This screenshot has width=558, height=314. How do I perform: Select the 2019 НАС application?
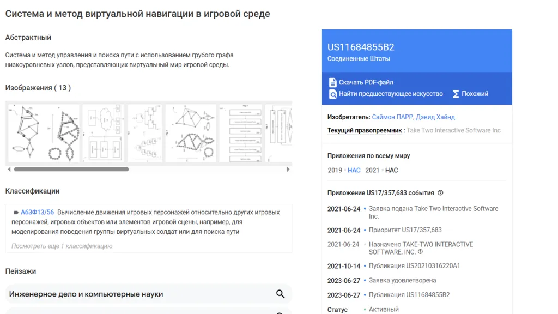(x=354, y=170)
